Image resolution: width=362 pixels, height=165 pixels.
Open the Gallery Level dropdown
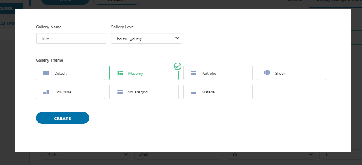pyautogui.click(x=146, y=38)
